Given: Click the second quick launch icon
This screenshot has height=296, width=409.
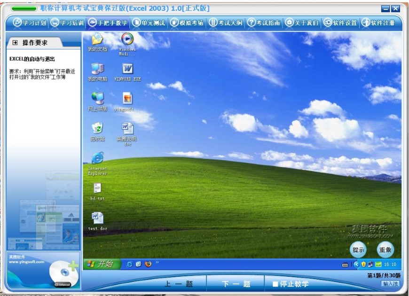Looking at the screenshot, I should click(139, 264).
